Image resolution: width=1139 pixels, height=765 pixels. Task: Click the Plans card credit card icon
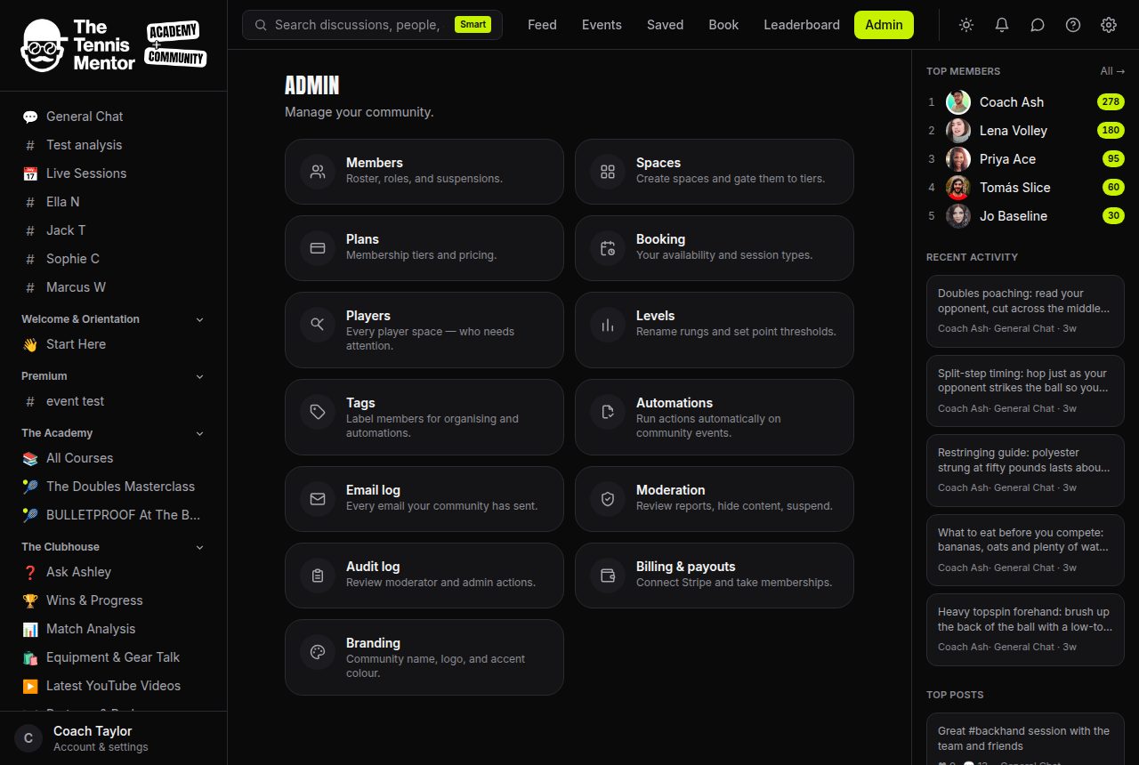pyautogui.click(x=318, y=248)
